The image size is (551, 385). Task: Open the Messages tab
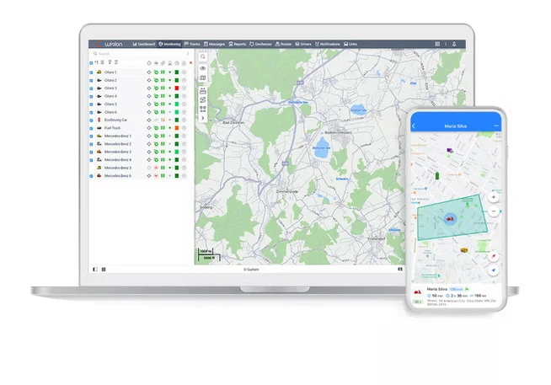214,44
